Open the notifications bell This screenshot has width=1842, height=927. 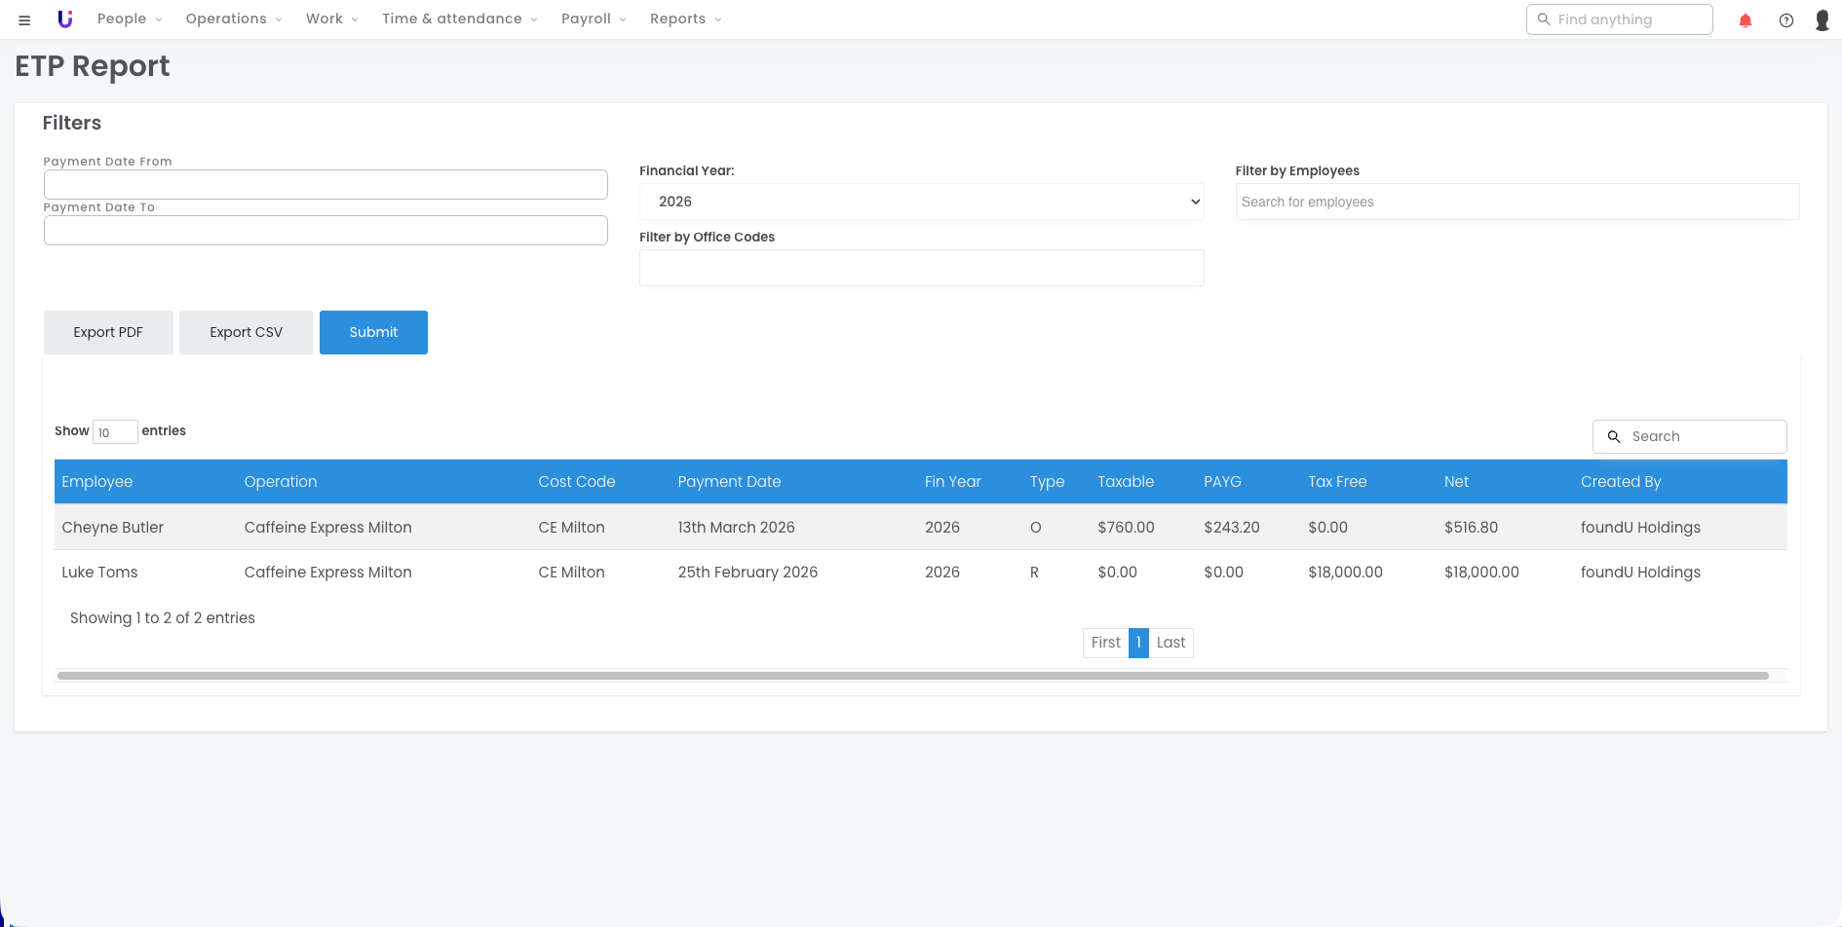point(1746,20)
